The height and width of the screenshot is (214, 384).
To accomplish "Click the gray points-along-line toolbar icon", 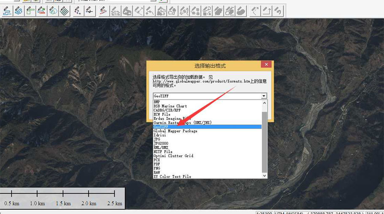I will click(115, 11).
